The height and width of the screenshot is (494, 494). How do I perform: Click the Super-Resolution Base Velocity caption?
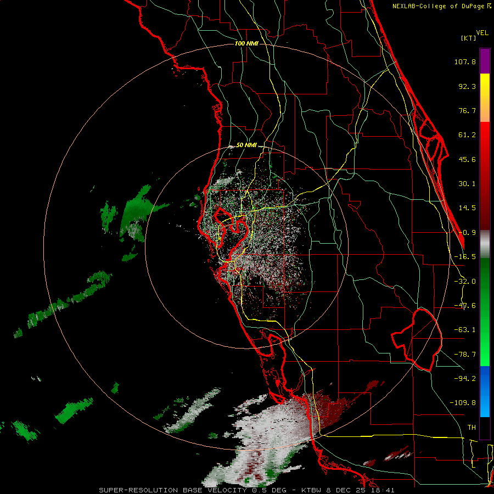246,490
